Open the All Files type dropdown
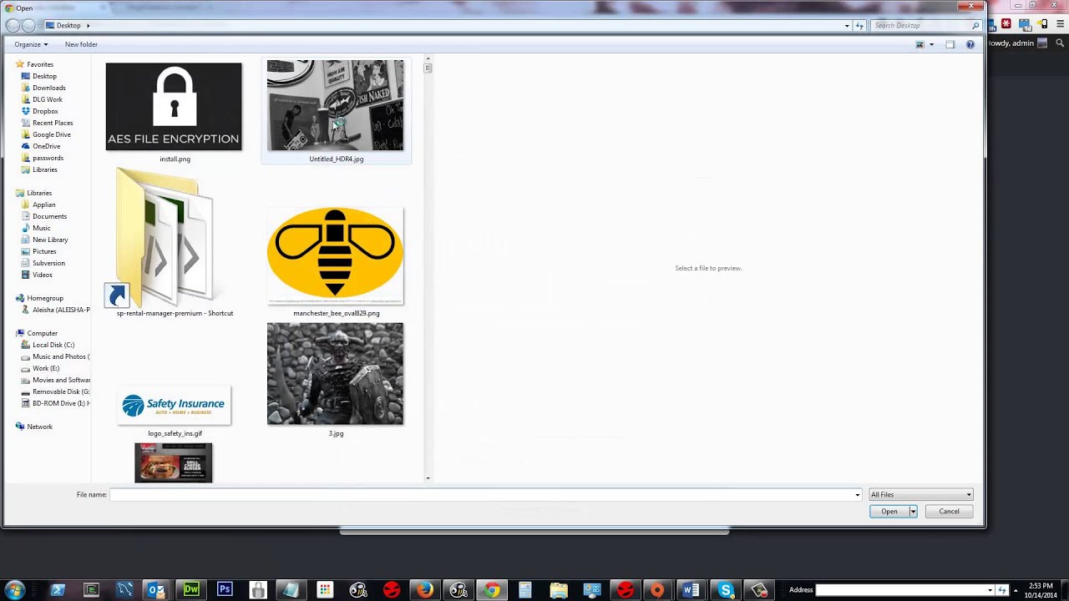The width and height of the screenshot is (1069, 601). [920, 495]
